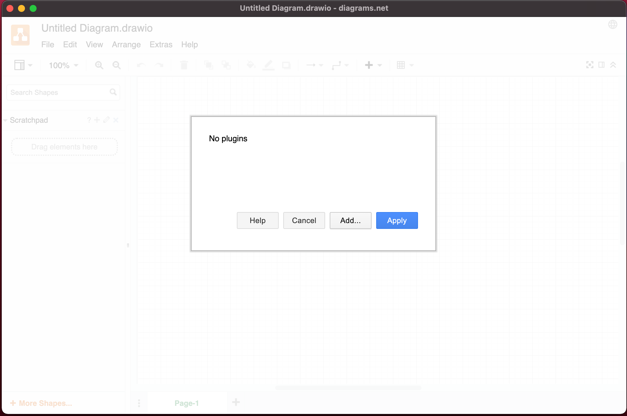
Task: Open the Connection arrow style dropdown
Action: click(x=315, y=65)
